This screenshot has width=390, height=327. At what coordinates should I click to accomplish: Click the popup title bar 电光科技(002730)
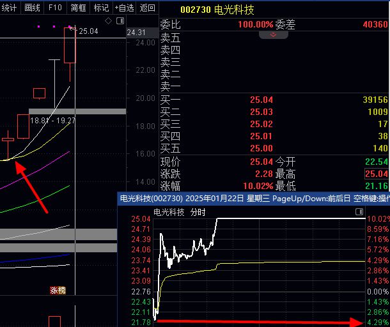[x=254, y=199]
